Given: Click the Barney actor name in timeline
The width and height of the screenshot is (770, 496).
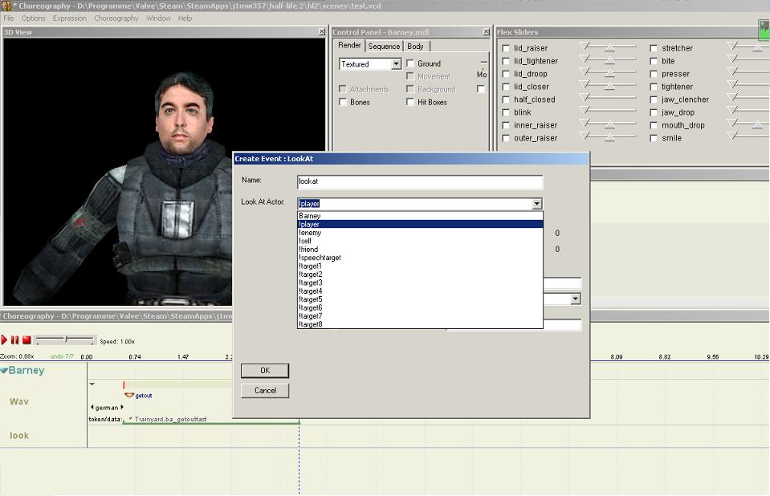Looking at the screenshot, I should click(x=26, y=370).
